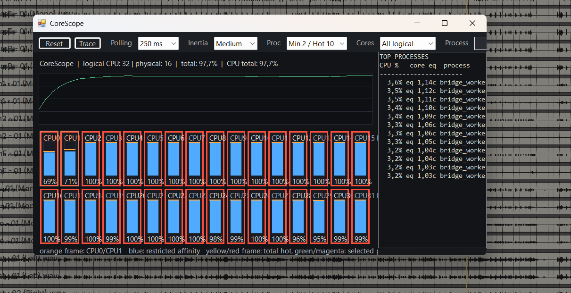
Task: Click the process row showing 3,4% eq 1,09c
Action: click(432, 116)
